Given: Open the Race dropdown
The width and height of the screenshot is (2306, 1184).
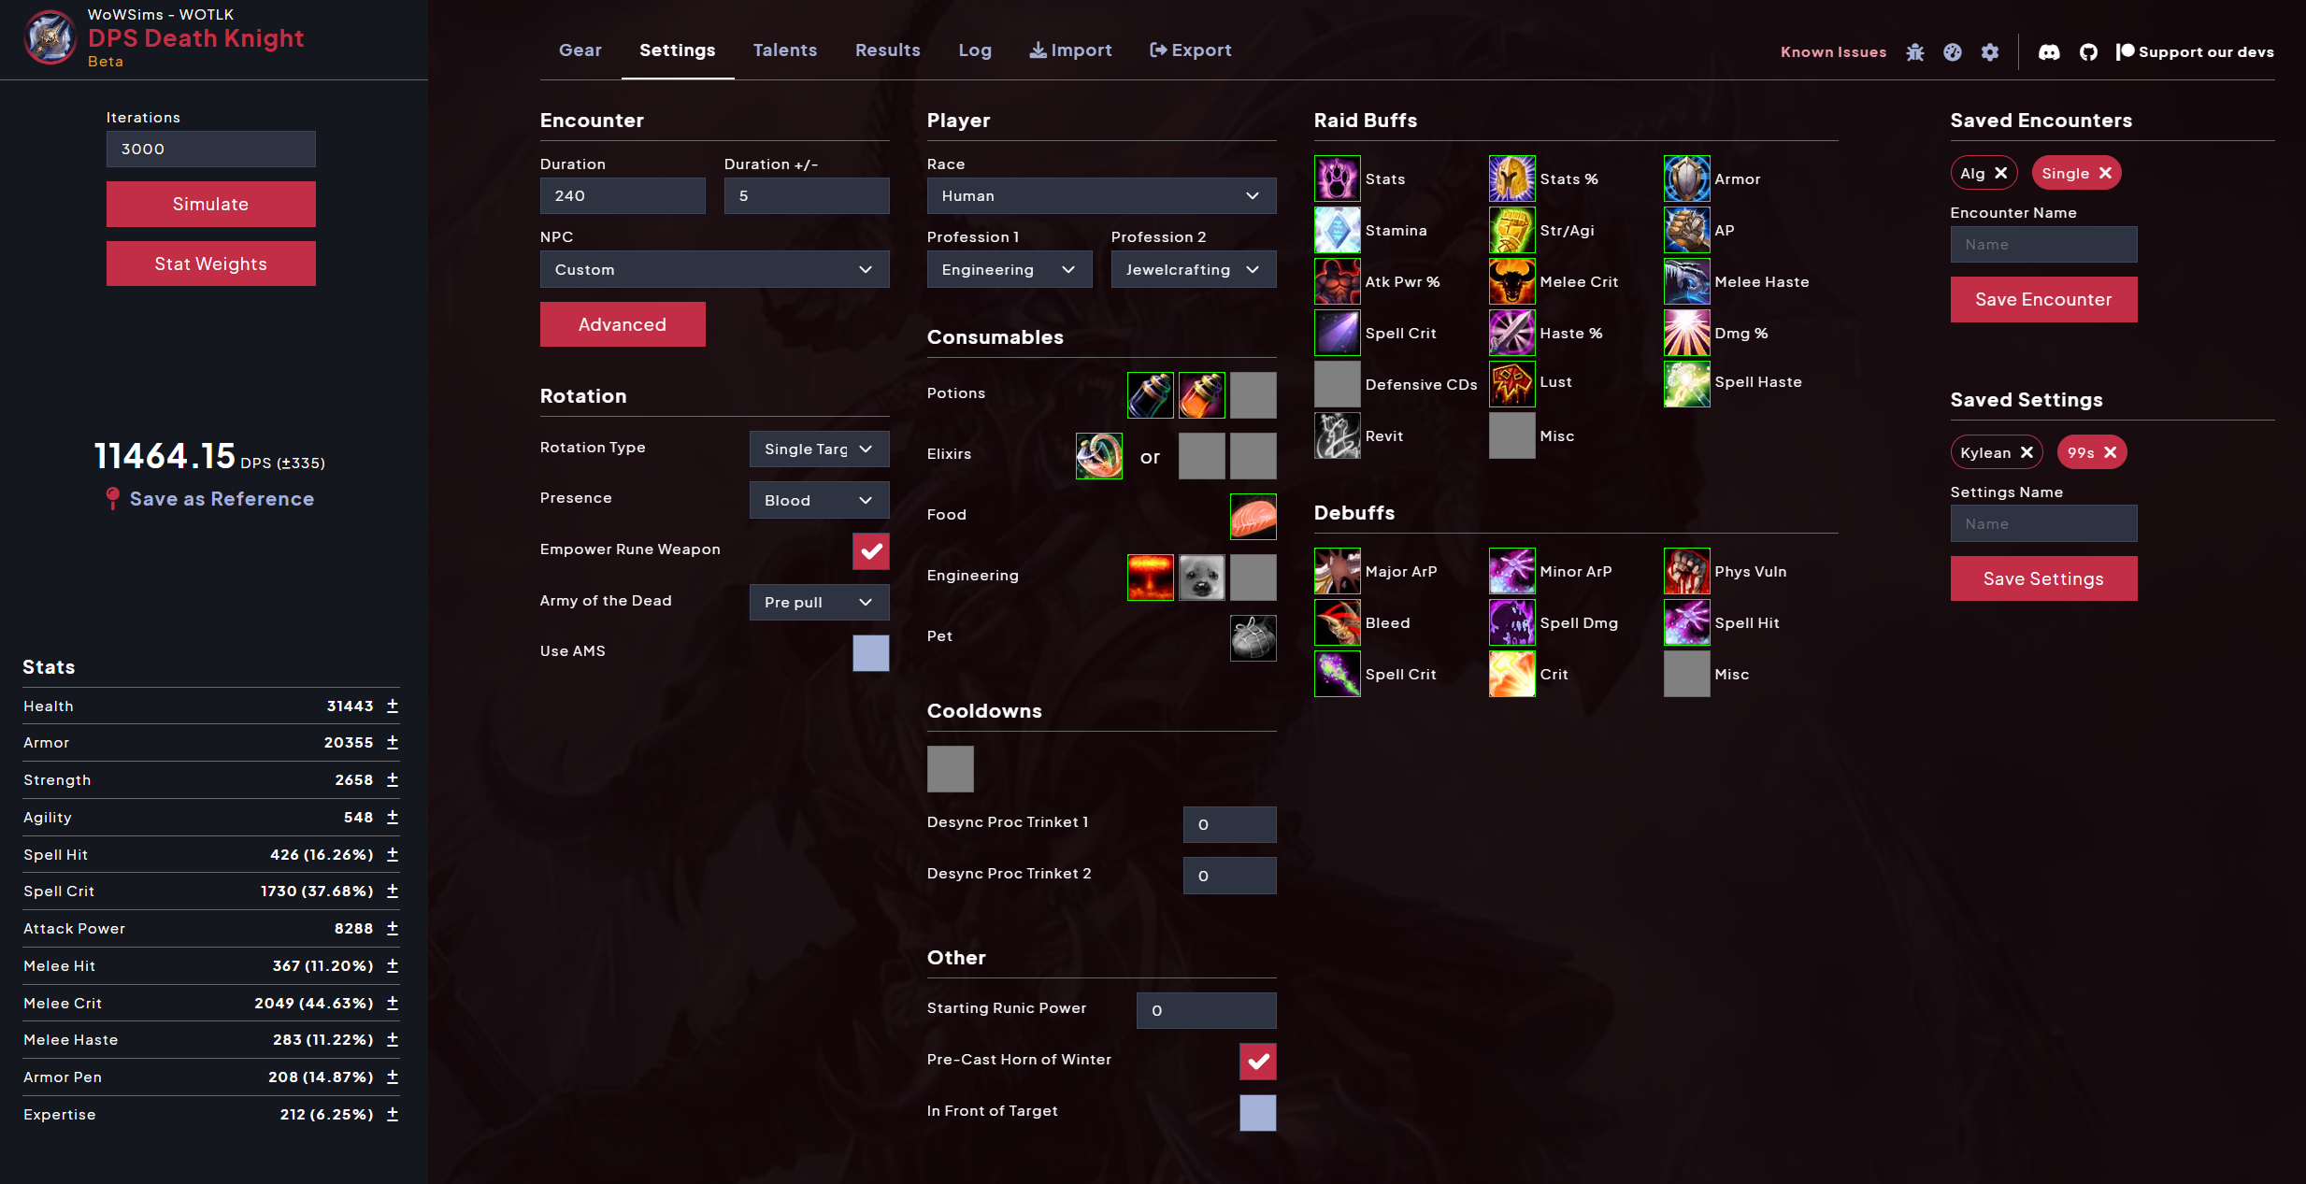Looking at the screenshot, I should coord(1100,195).
